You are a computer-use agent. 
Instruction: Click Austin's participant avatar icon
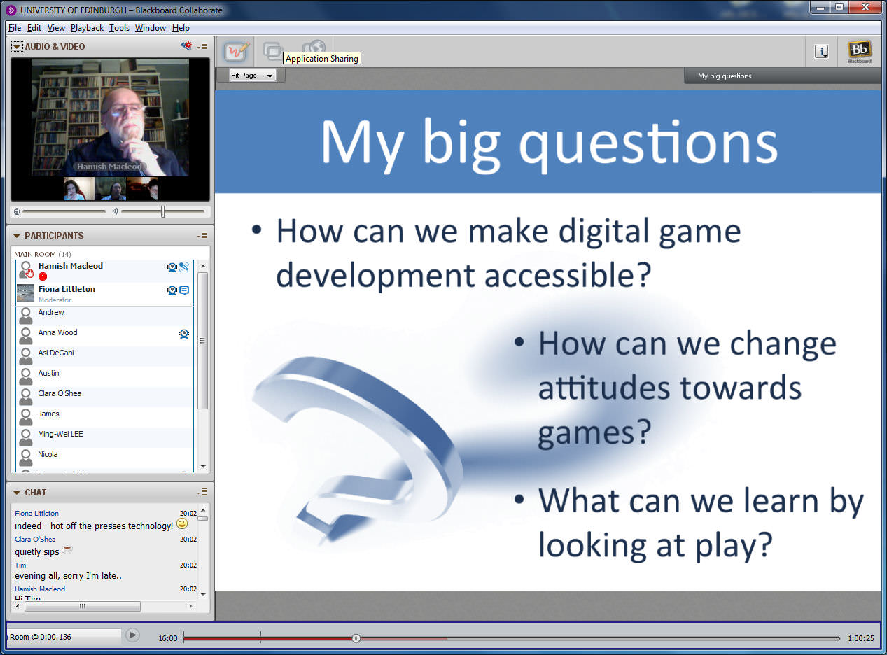pos(26,376)
